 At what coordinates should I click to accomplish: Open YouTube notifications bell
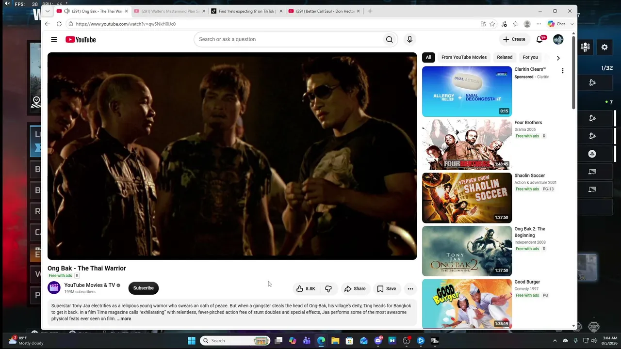pos(539,39)
